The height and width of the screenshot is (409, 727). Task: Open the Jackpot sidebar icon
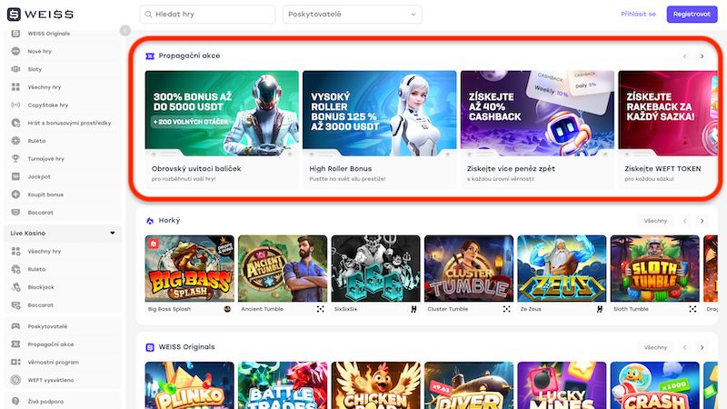15,176
